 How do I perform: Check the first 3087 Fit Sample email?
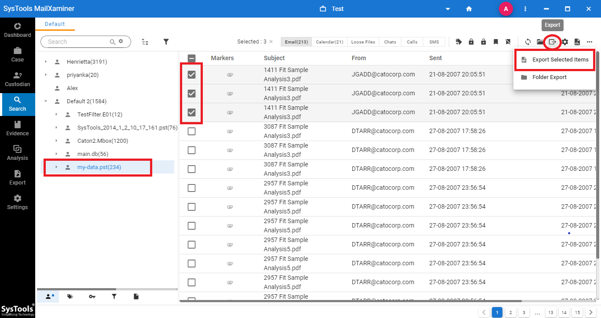[x=191, y=131]
